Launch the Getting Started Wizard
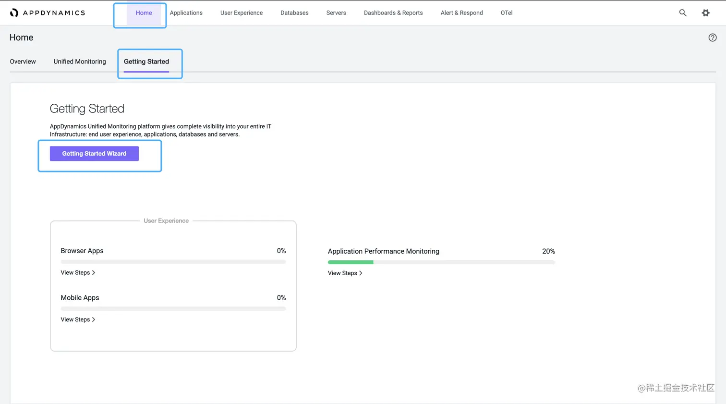The height and width of the screenshot is (404, 726). (x=94, y=154)
